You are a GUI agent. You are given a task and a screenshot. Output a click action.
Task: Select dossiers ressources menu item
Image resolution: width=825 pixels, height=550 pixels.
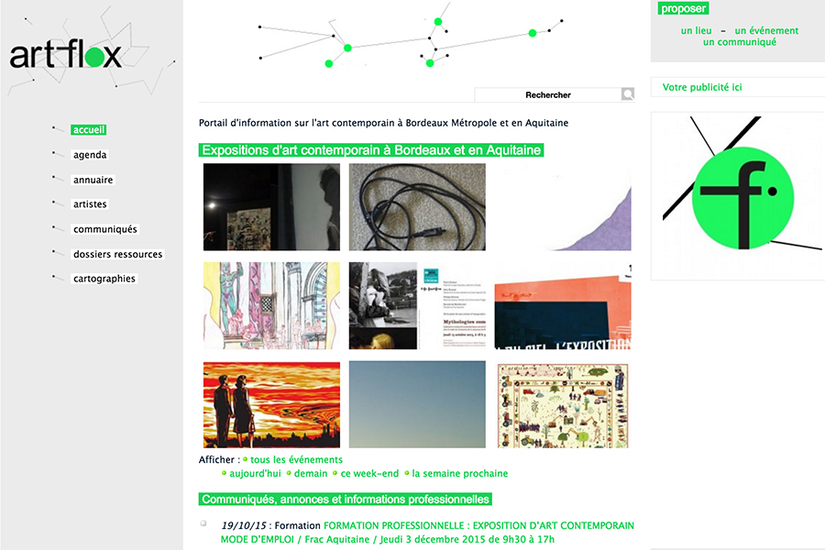[x=117, y=254]
